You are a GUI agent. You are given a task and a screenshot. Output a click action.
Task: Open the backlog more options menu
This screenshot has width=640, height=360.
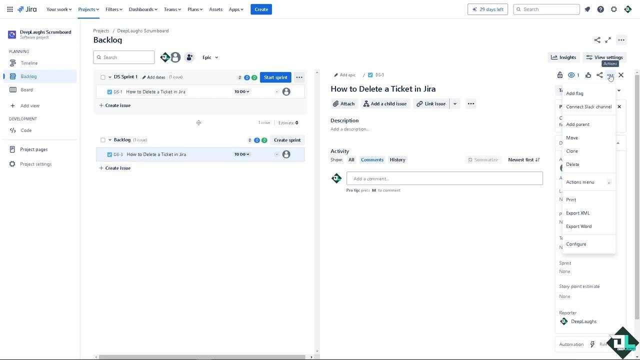click(x=621, y=40)
